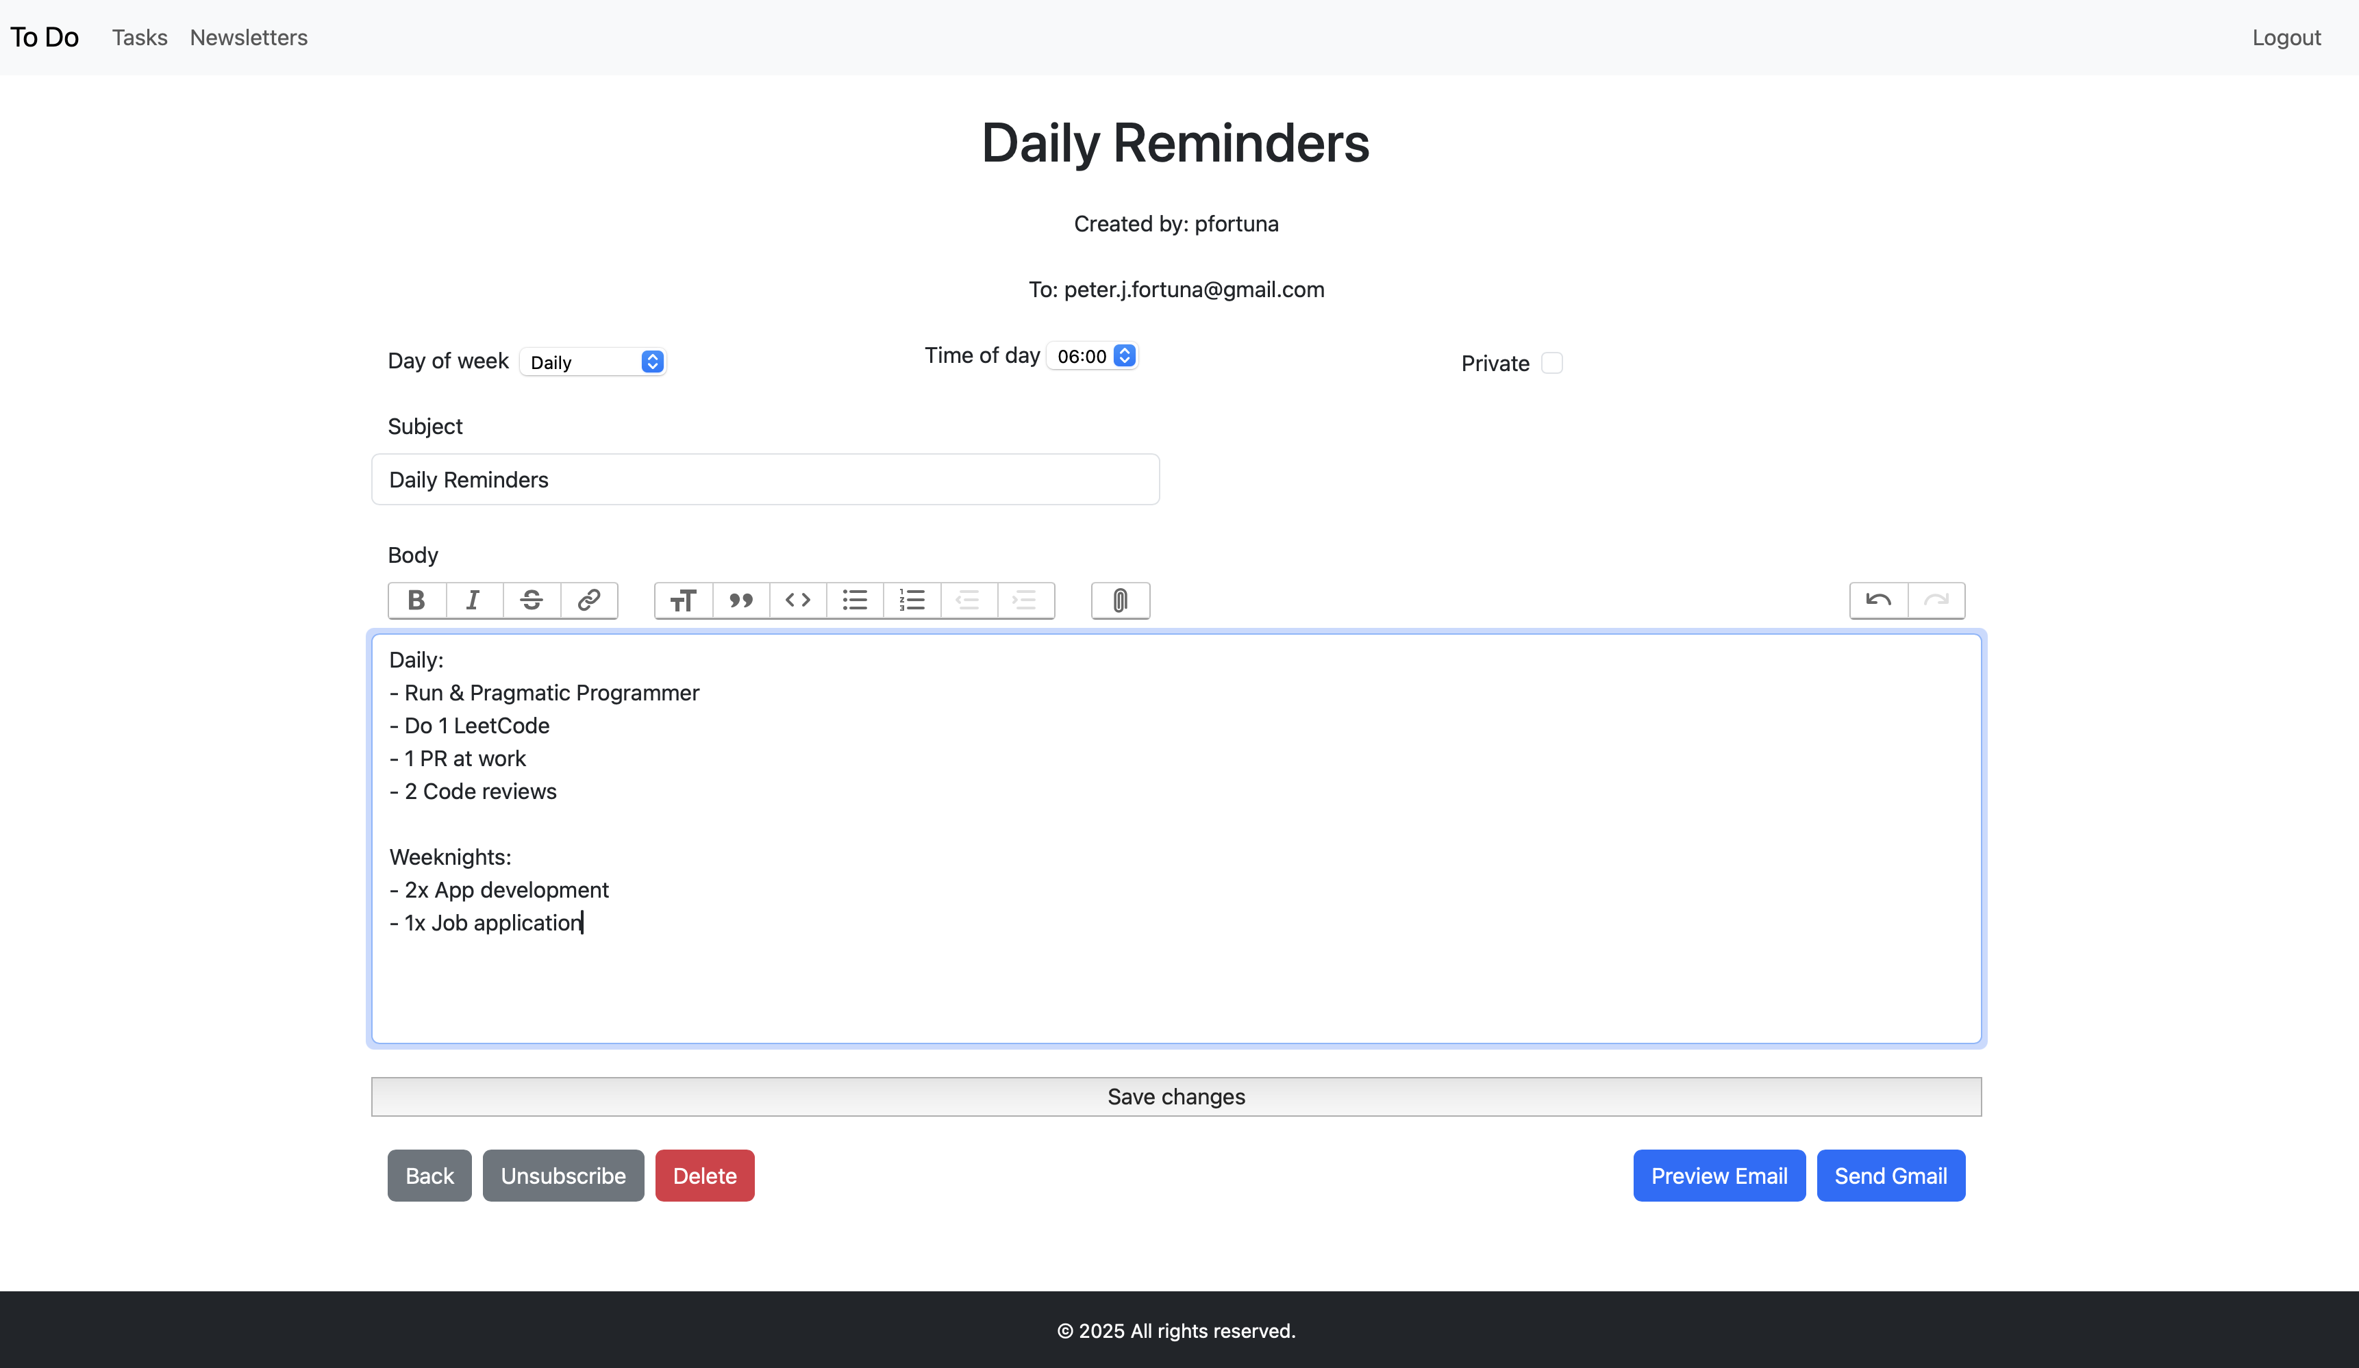Apply italic formatting

tap(474, 600)
